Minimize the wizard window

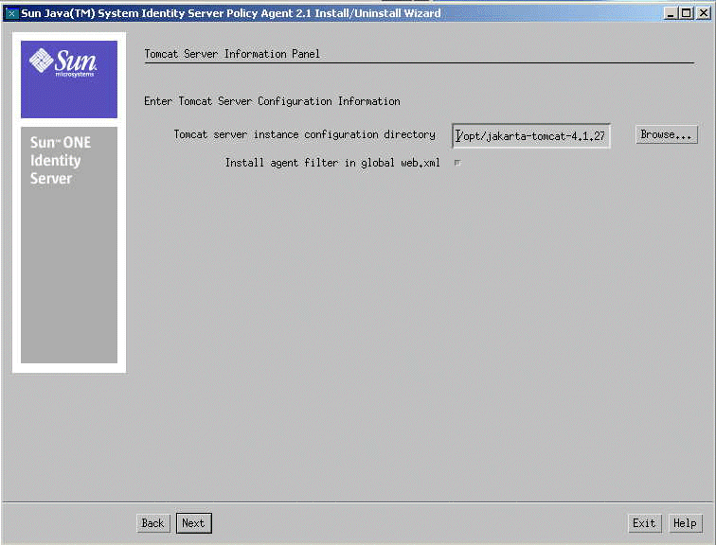[671, 13]
